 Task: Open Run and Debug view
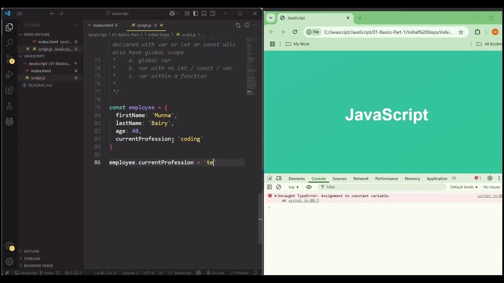(x=9, y=75)
